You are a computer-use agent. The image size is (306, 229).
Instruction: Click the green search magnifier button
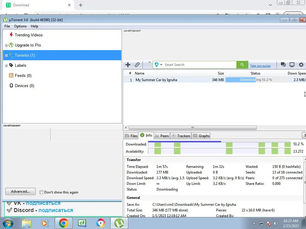pos(242,65)
